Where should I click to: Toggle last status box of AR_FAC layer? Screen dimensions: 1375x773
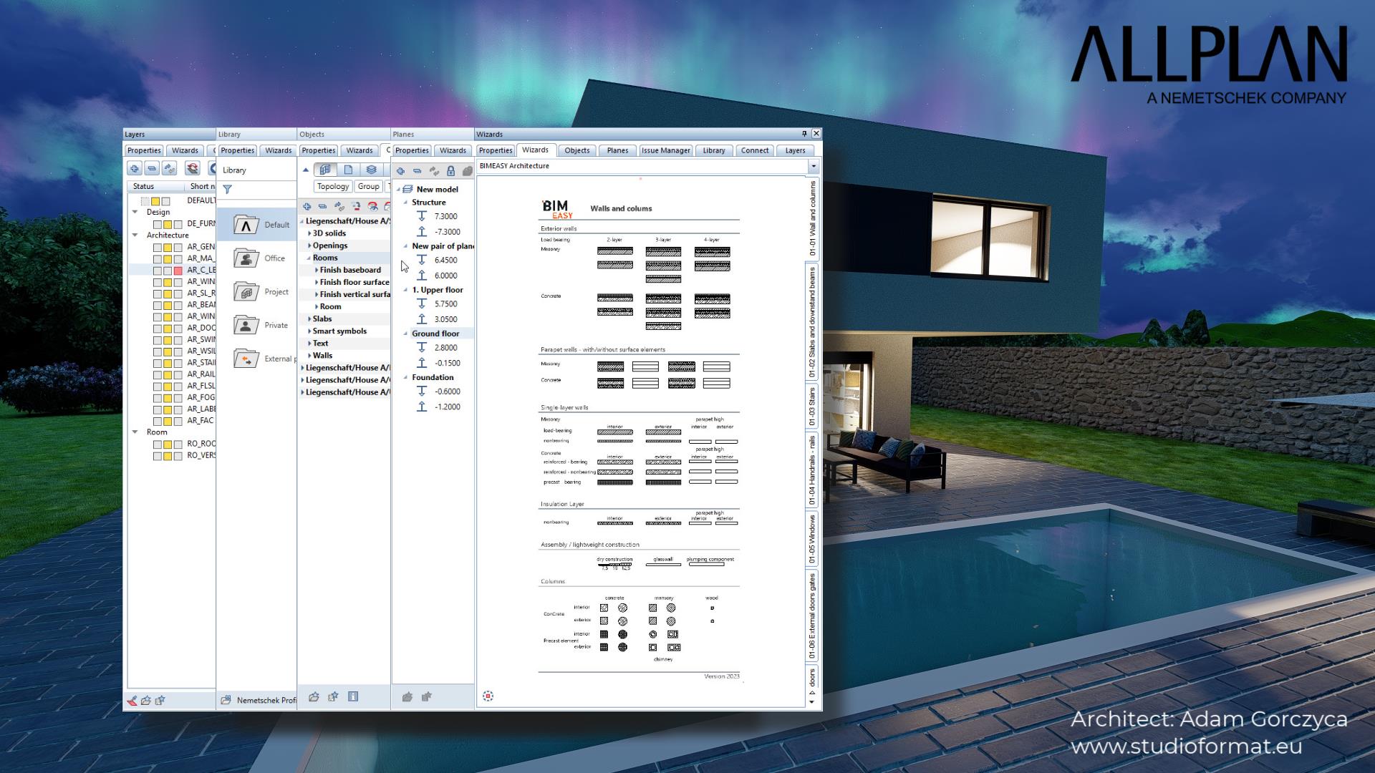[x=178, y=422]
